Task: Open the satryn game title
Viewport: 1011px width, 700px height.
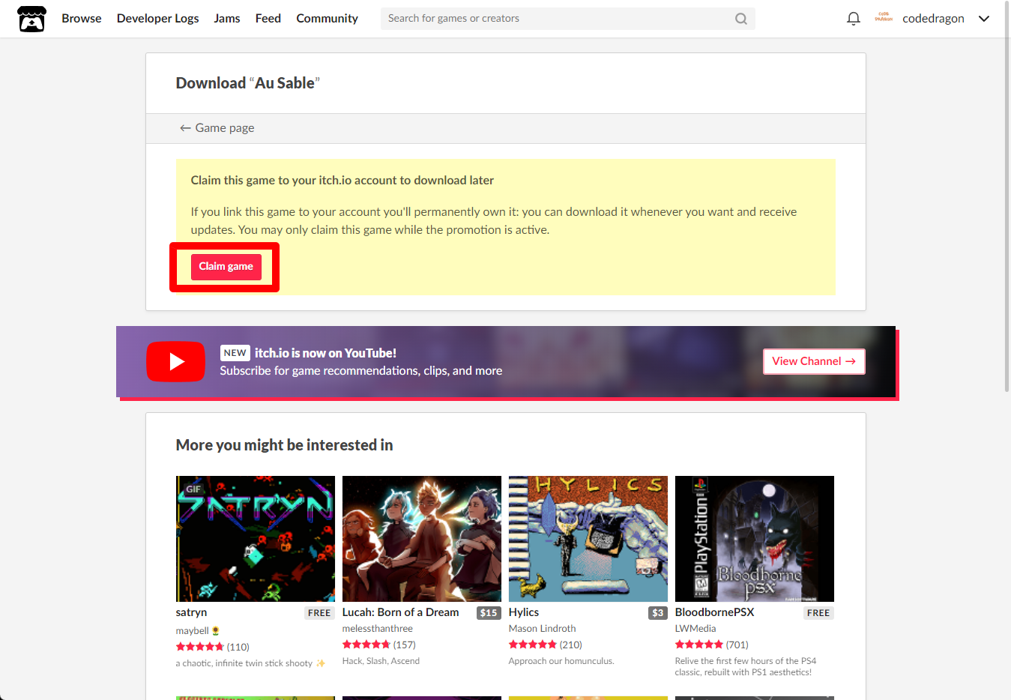Action: tap(191, 612)
